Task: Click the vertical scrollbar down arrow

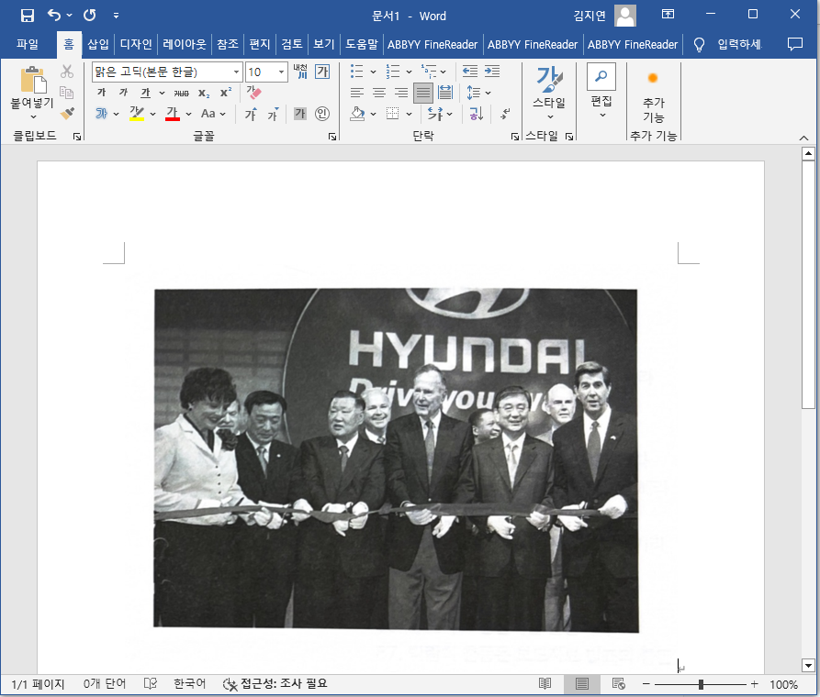Action: [x=808, y=666]
